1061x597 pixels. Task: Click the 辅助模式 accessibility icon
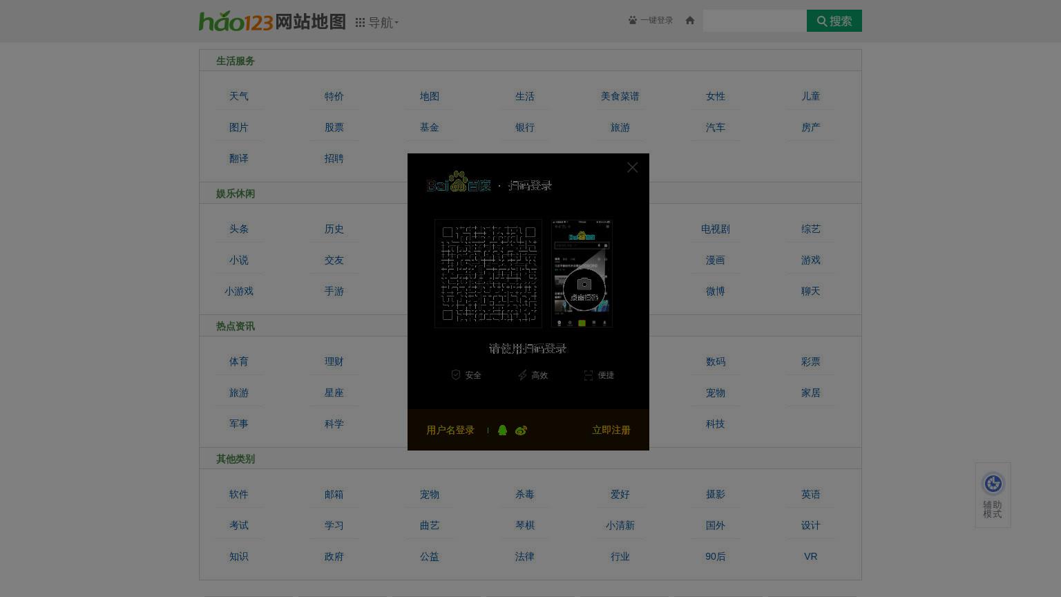[x=993, y=484]
